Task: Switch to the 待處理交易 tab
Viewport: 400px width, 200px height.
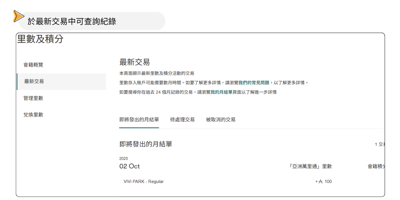Action: click(x=182, y=119)
